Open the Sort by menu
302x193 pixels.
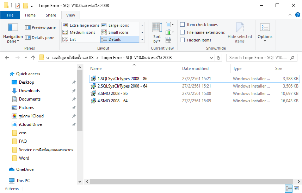157,33
